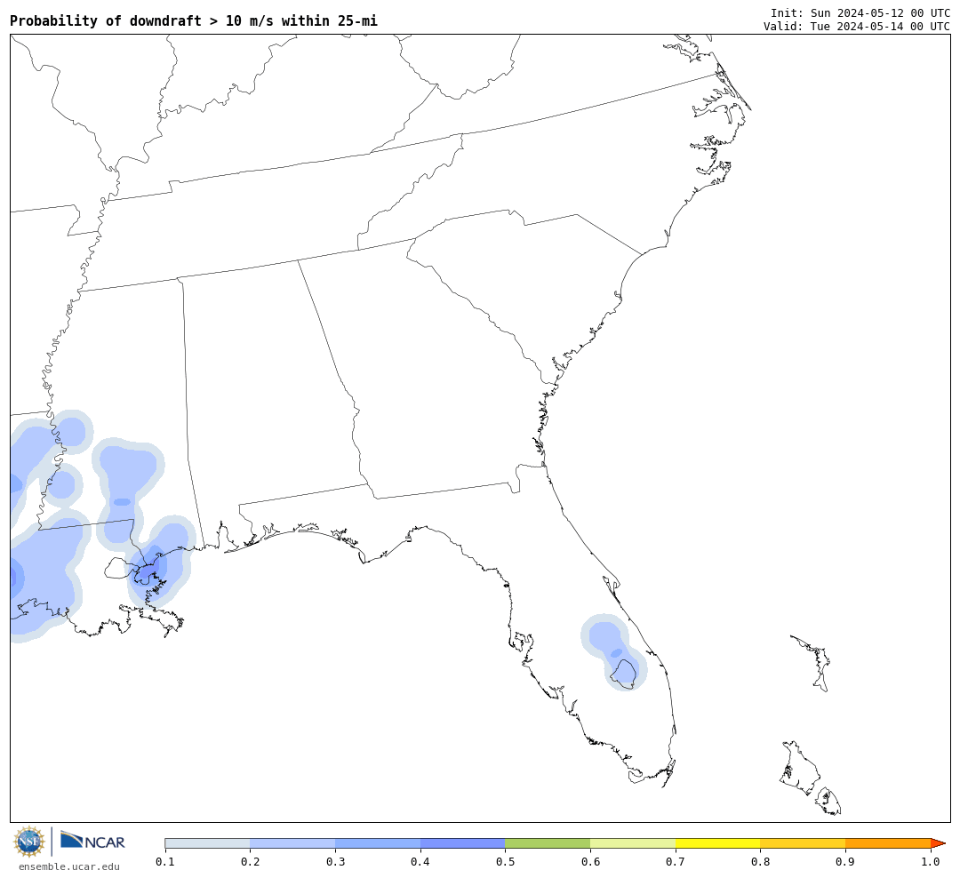This screenshot has height=878, width=960.
Task: Click the 'Init: Sun 2024-05-12 00 UTC' text
Action: click(860, 12)
